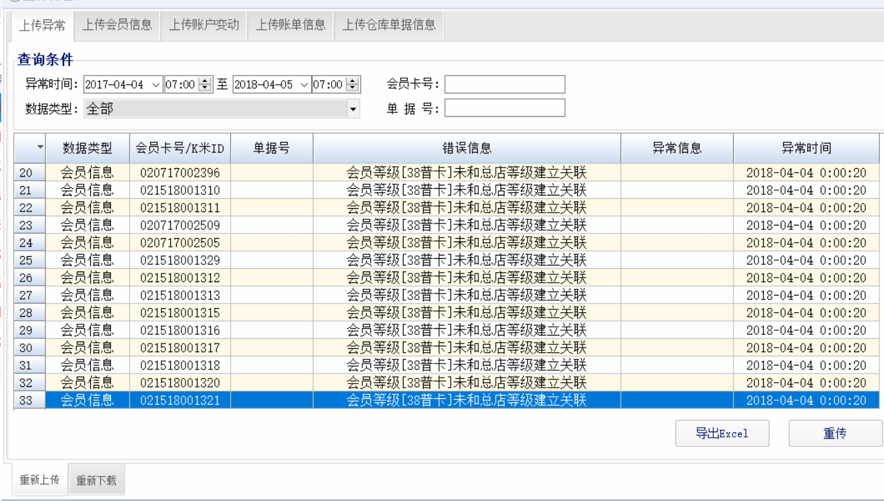Click the start time 07:00 spinner
Image resolution: width=884 pixels, height=501 pixels.
coord(205,85)
